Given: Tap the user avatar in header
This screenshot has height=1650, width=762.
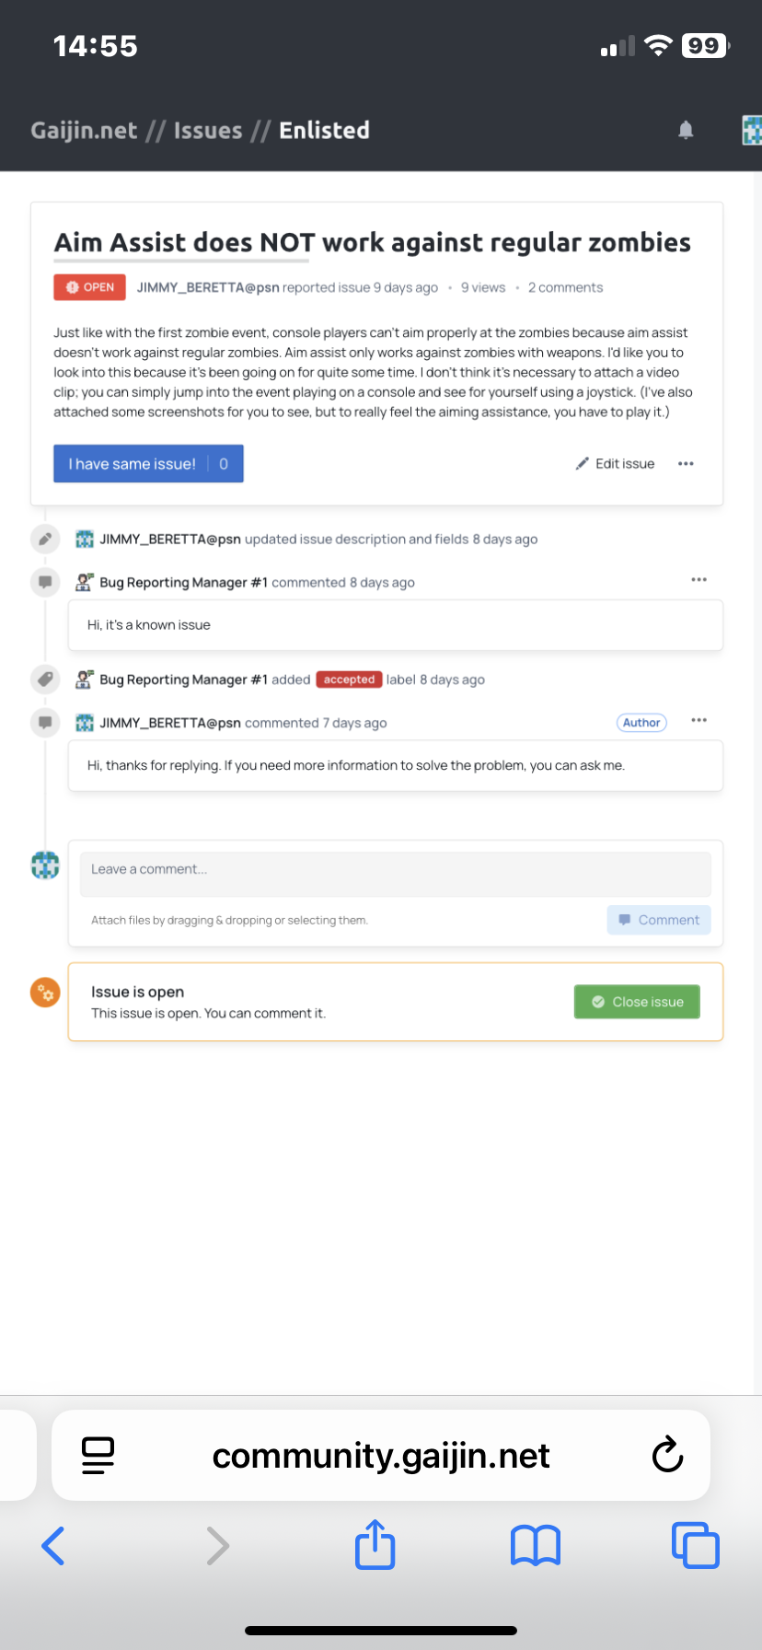Looking at the screenshot, I should tap(751, 131).
